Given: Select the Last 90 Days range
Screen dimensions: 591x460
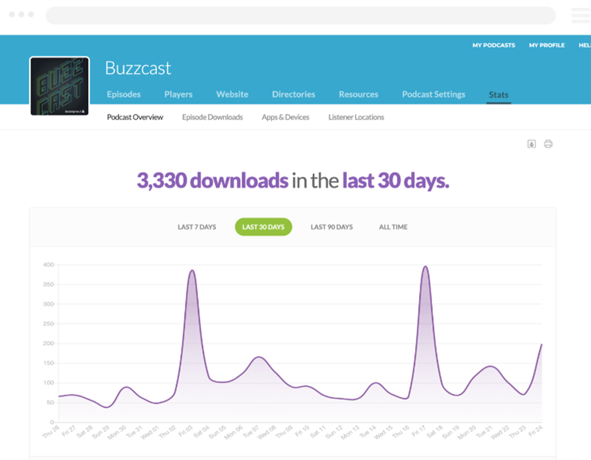Looking at the screenshot, I should [331, 227].
